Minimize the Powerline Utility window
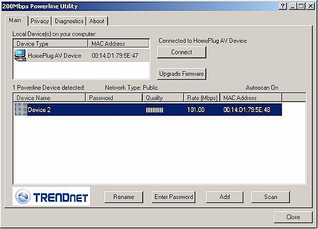 coord(293,6)
